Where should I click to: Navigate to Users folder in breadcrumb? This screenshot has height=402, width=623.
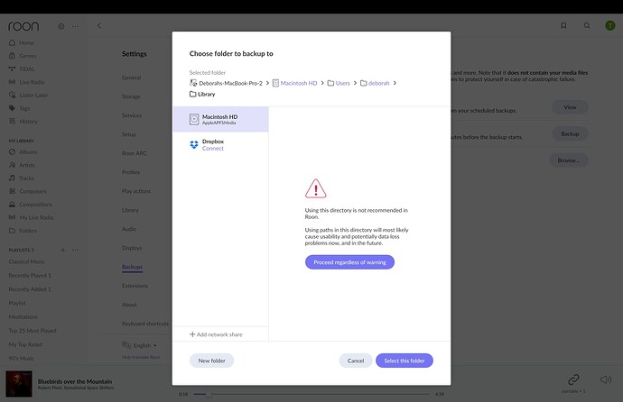(339, 83)
